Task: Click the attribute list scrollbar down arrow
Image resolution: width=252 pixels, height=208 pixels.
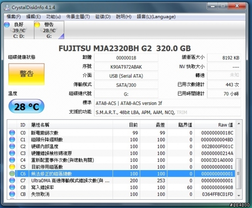Action: pos(238,195)
